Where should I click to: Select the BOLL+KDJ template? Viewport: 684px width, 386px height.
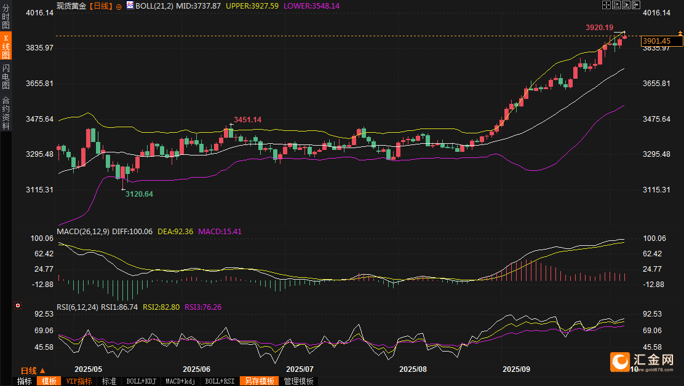(141, 381)
